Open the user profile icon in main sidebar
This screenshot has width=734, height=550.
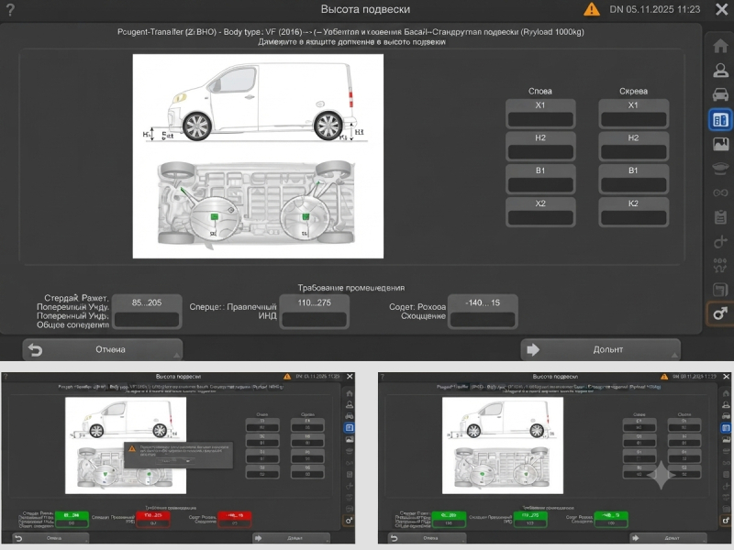(x=720, y=71)
